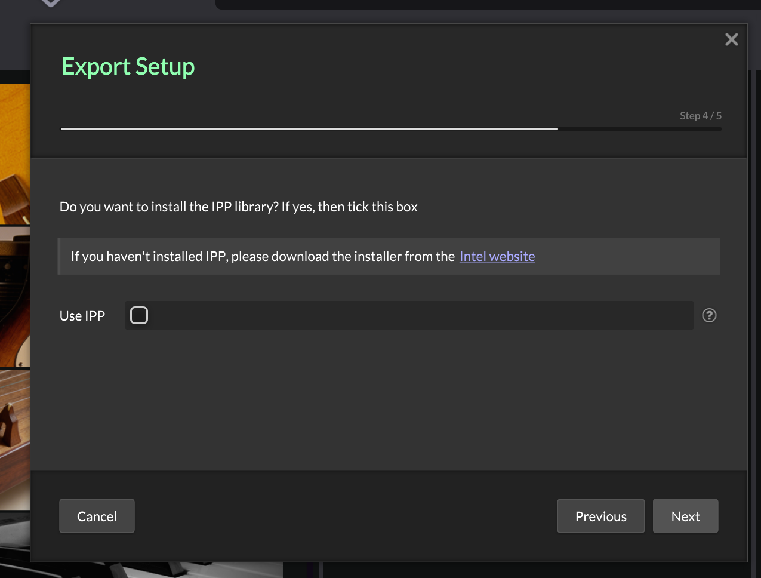Click the Export Setup heading
Image resolution: width=761 pixels, height=578 pixels.
coord(128,66)
